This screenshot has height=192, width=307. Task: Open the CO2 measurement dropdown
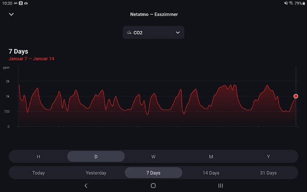153,33
